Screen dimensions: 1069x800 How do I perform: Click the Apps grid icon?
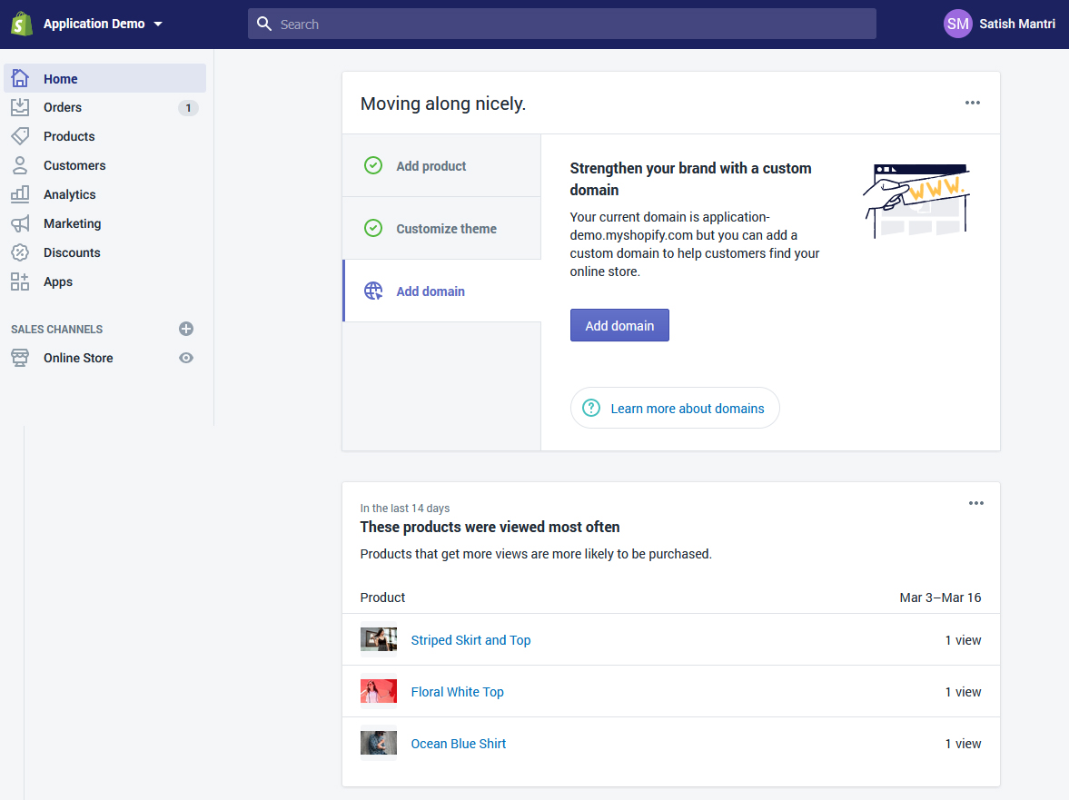coord(20,281)
